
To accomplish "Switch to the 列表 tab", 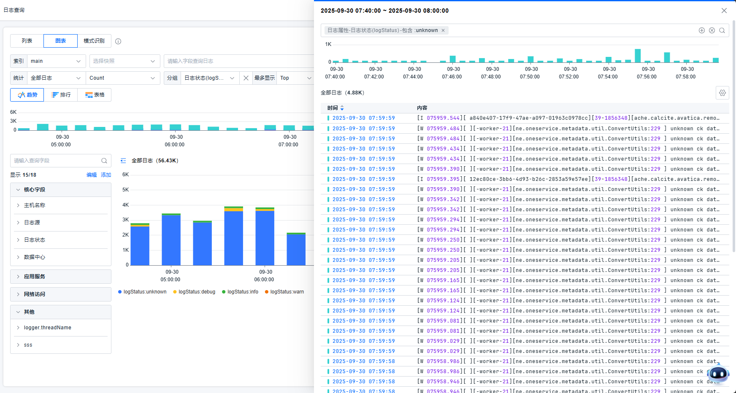I will (x=27, y=41).
